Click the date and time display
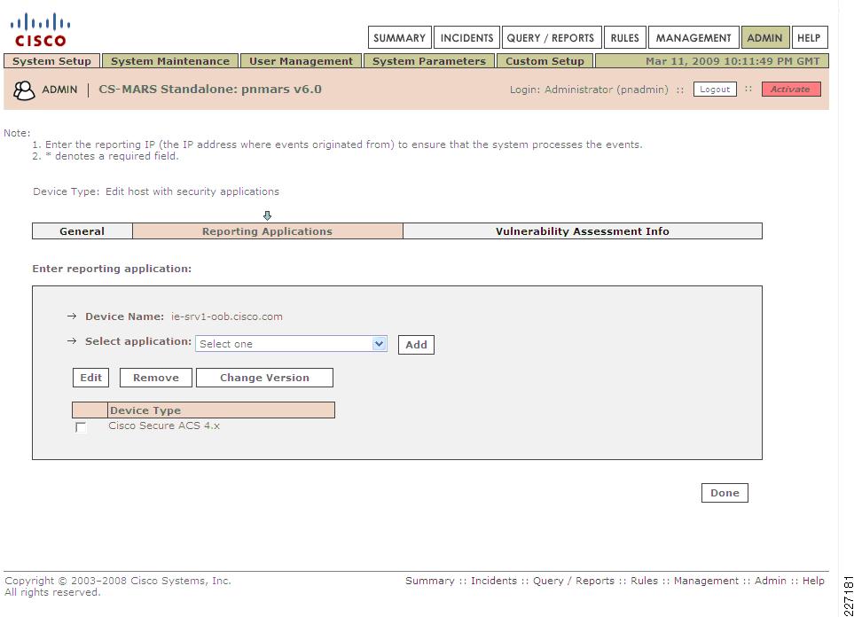Screen dimensions: 854x617 point(733,61)
